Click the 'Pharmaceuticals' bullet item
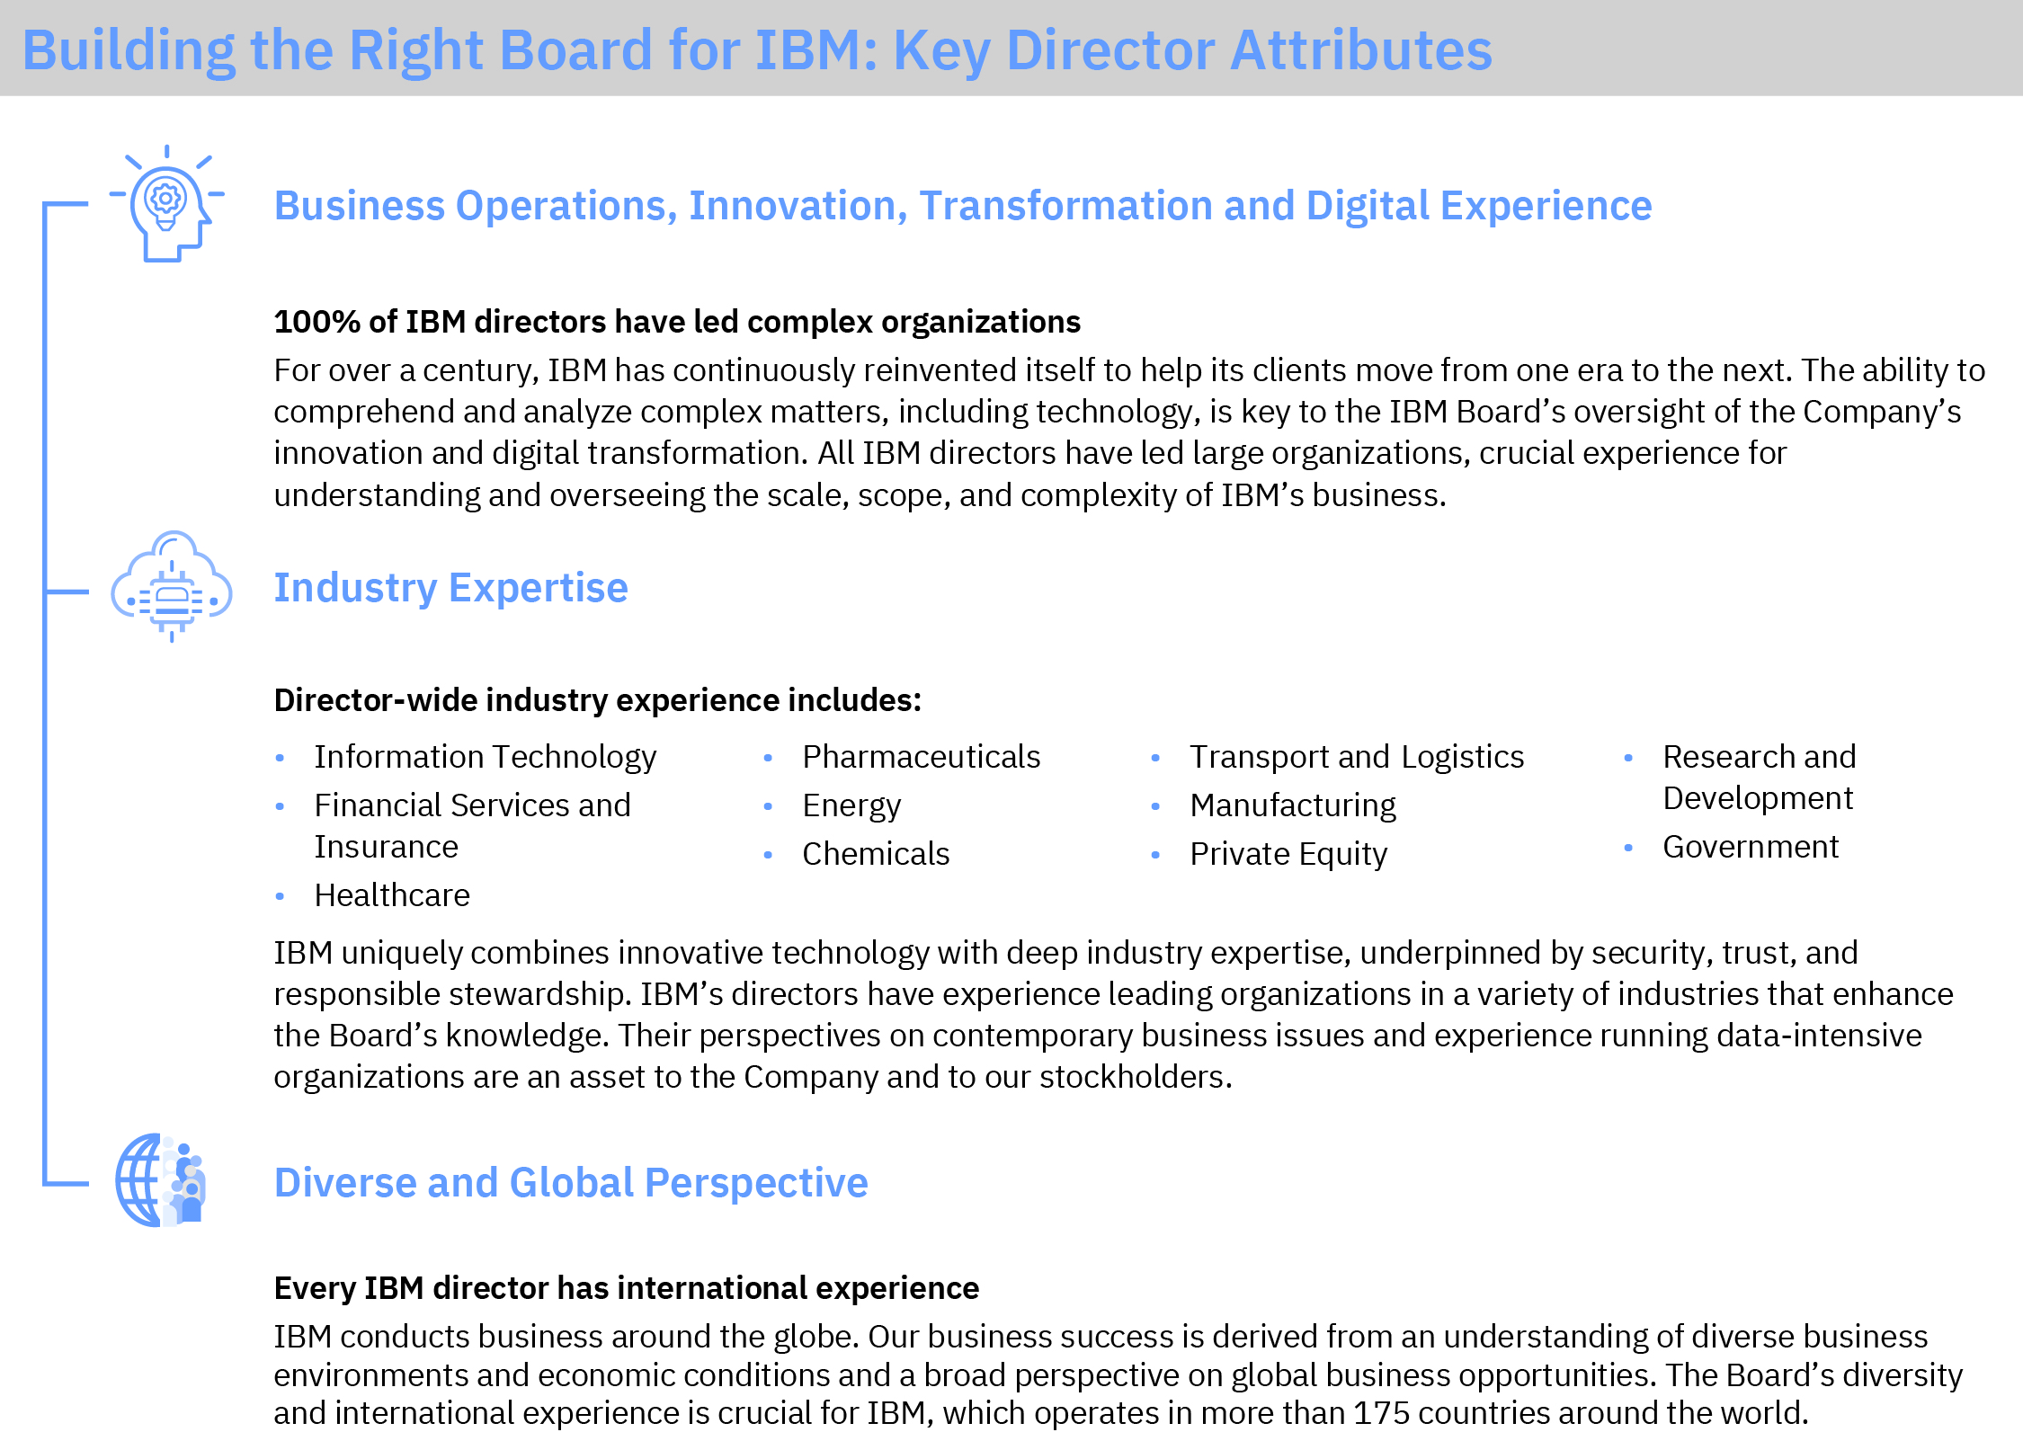The image size is (2023, 1432). pyautogui.click(x=921, y=757)
